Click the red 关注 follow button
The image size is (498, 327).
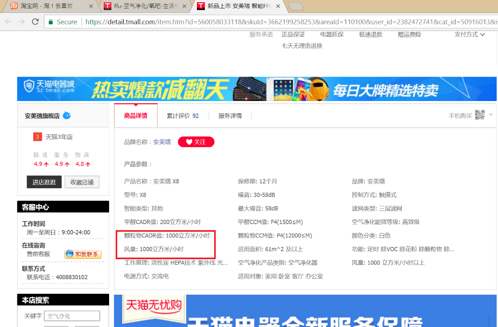196,142
